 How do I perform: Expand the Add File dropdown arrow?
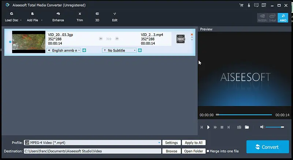coord(42,20)
